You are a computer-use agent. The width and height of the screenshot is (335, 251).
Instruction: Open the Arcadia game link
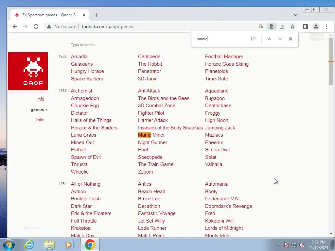[79, 57]
